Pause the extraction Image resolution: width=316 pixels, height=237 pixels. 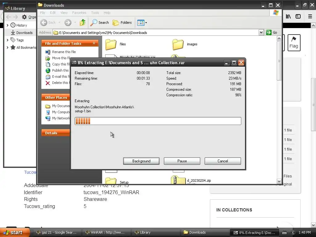(182, 161)
